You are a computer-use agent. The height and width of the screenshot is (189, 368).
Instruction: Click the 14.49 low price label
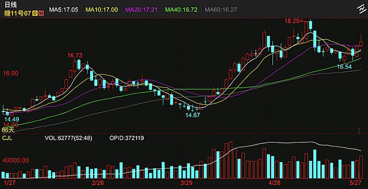(12, 119)
